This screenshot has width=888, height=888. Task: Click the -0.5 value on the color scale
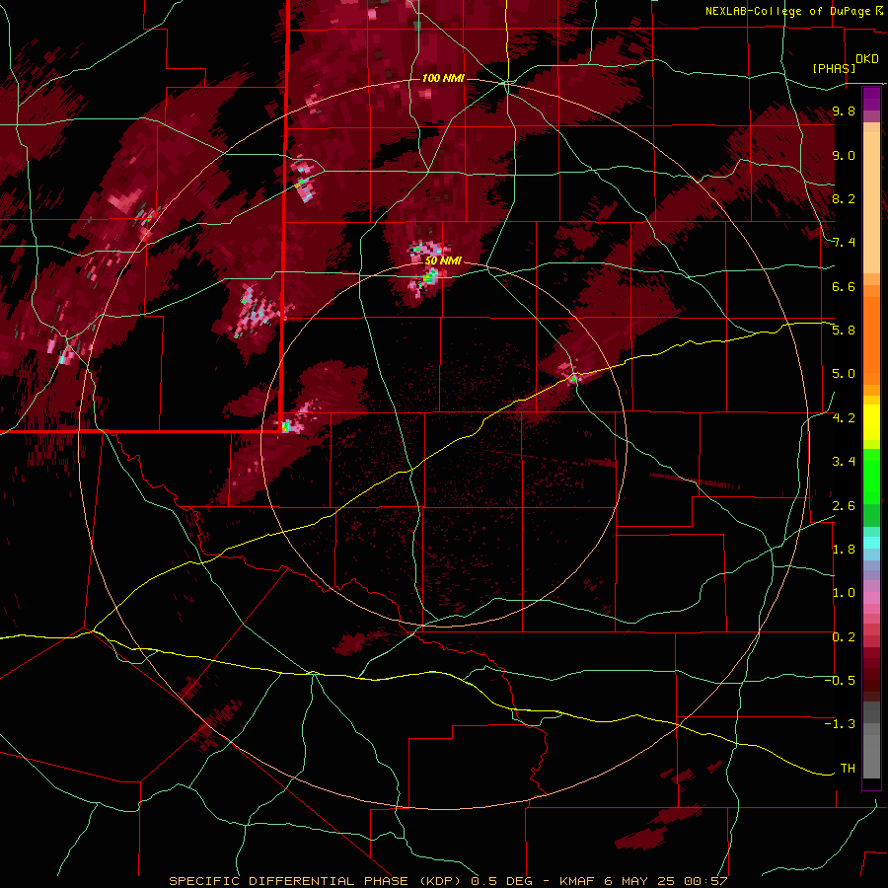[x=840, y=680]
